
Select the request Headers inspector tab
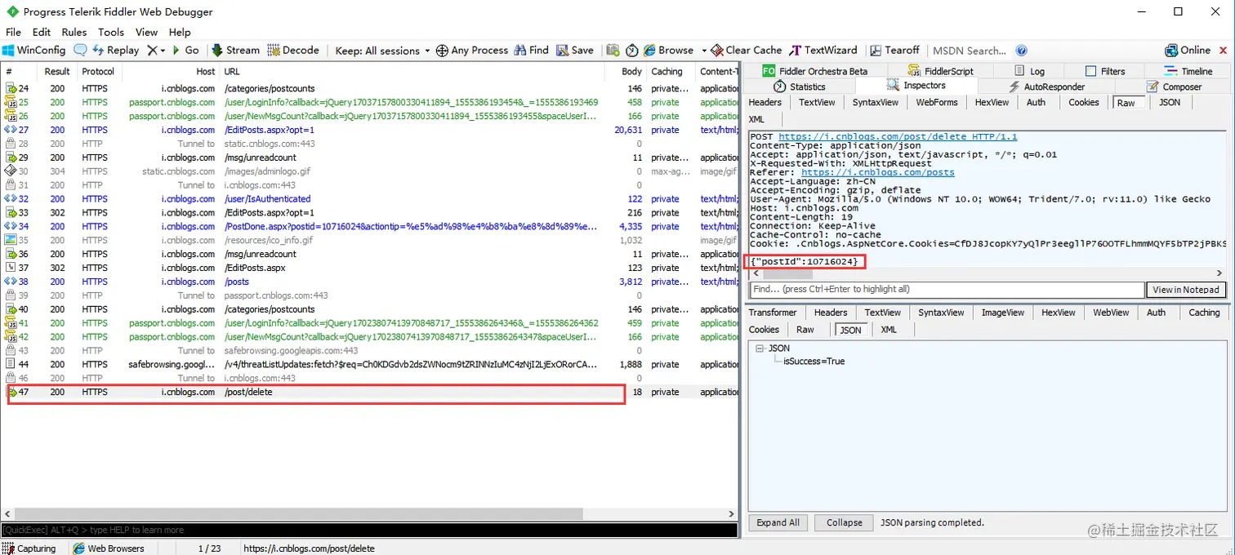765,102
